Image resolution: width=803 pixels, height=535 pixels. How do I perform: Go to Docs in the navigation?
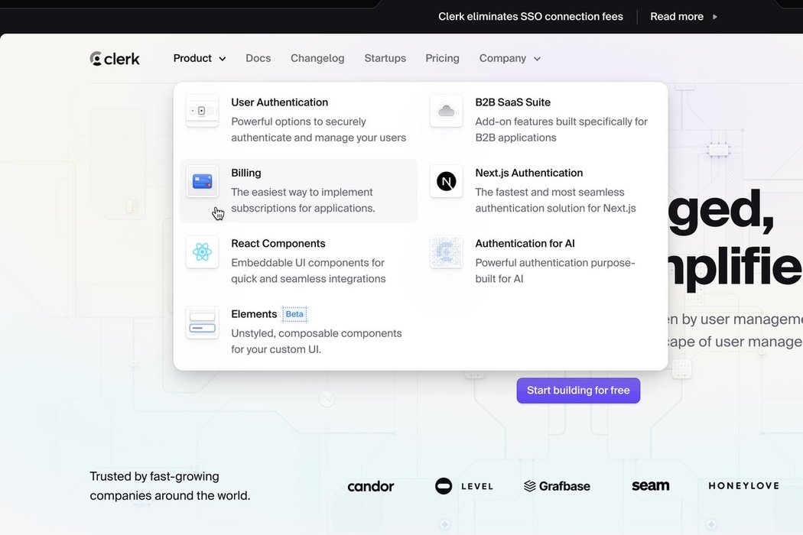click(x=258, y=58)
